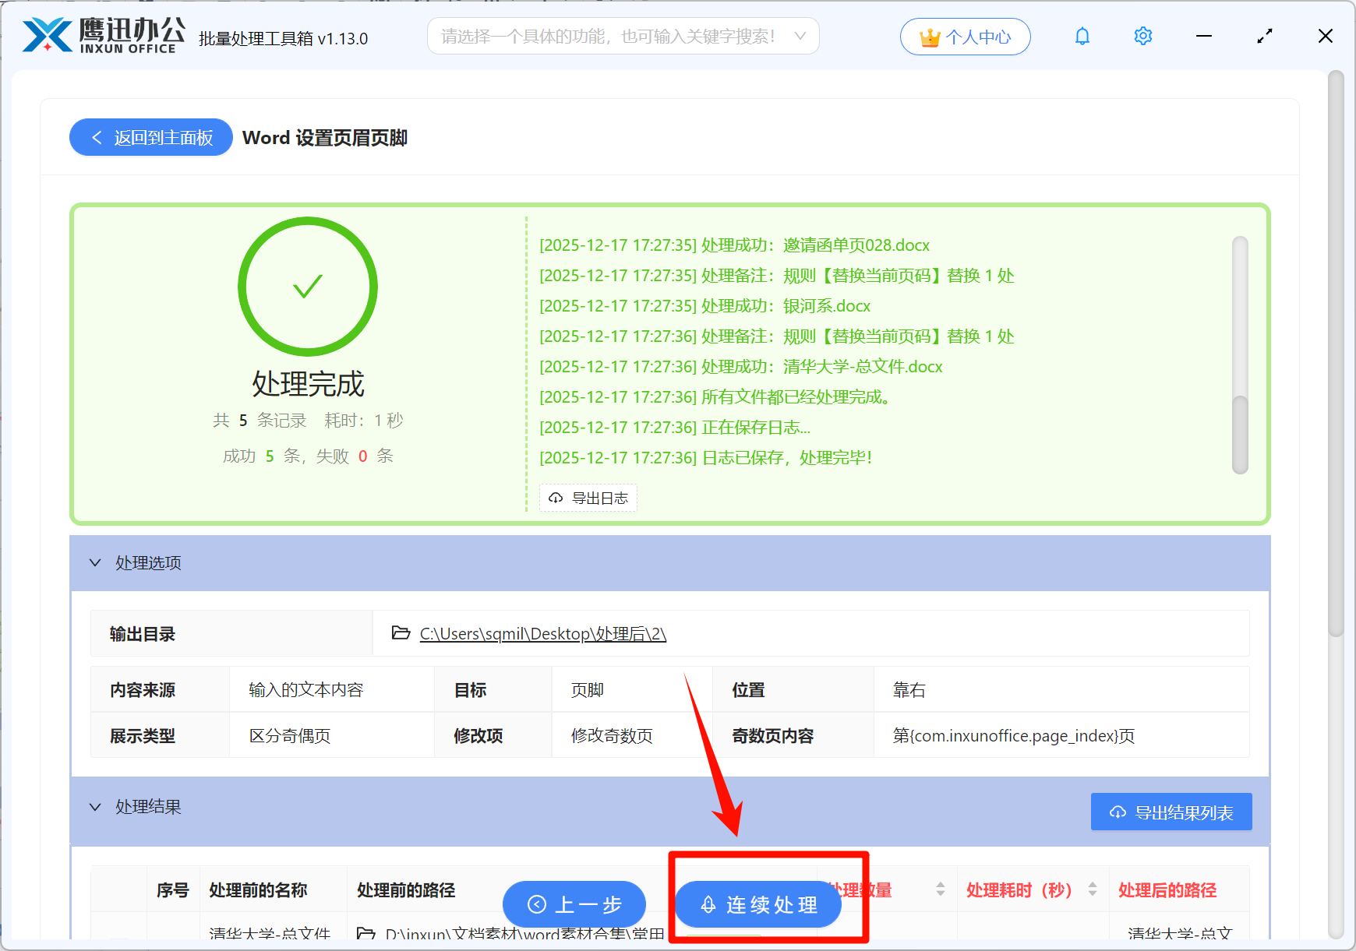
Task: Open the settings gear icon
Action: coord(1142,36)
